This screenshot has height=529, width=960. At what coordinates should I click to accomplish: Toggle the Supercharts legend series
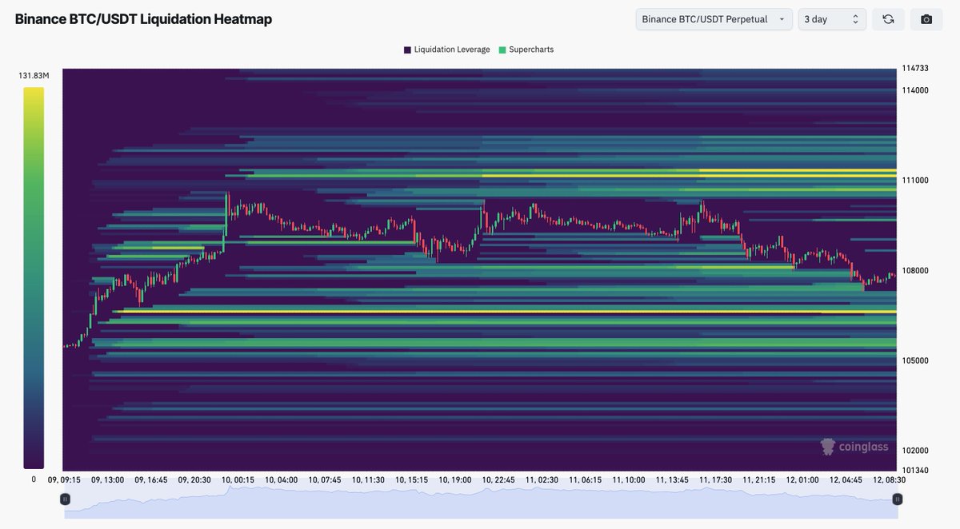(x=526, y=50)
